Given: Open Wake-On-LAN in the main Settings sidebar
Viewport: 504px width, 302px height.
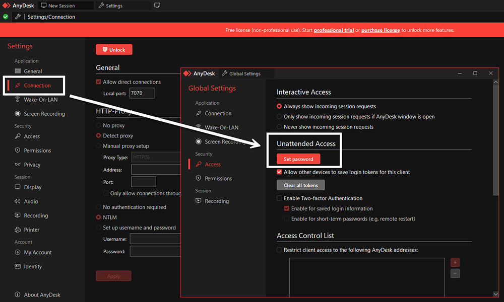Looking at the screenshot, I should pyautogui.click(x=40, y=100).
